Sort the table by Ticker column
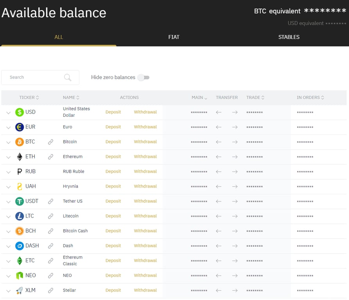Viewport: 349px width, 300px height. [29, 98]
